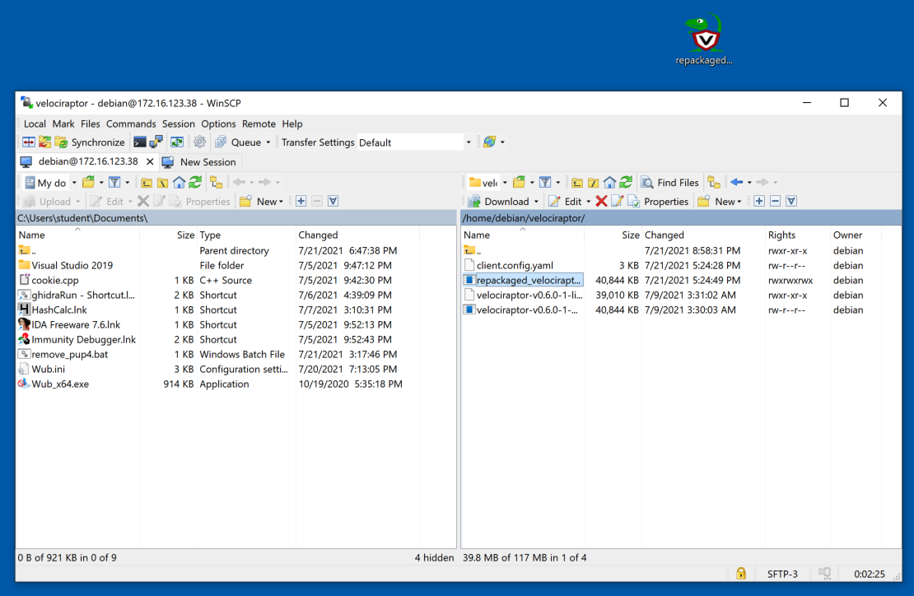Click the remote Edit button
Screen dimensions: 914x596
tap(566, 202)
